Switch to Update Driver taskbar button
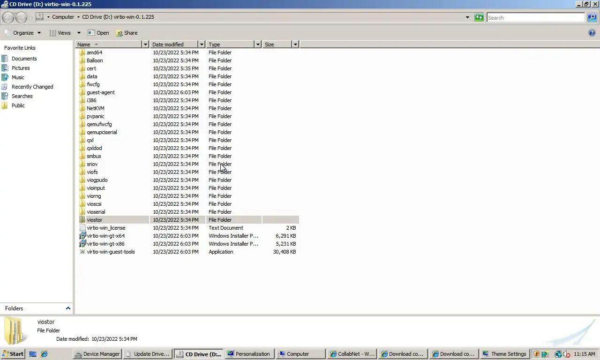This screenshot has width=600, height=360. click(x=148, y=354)
